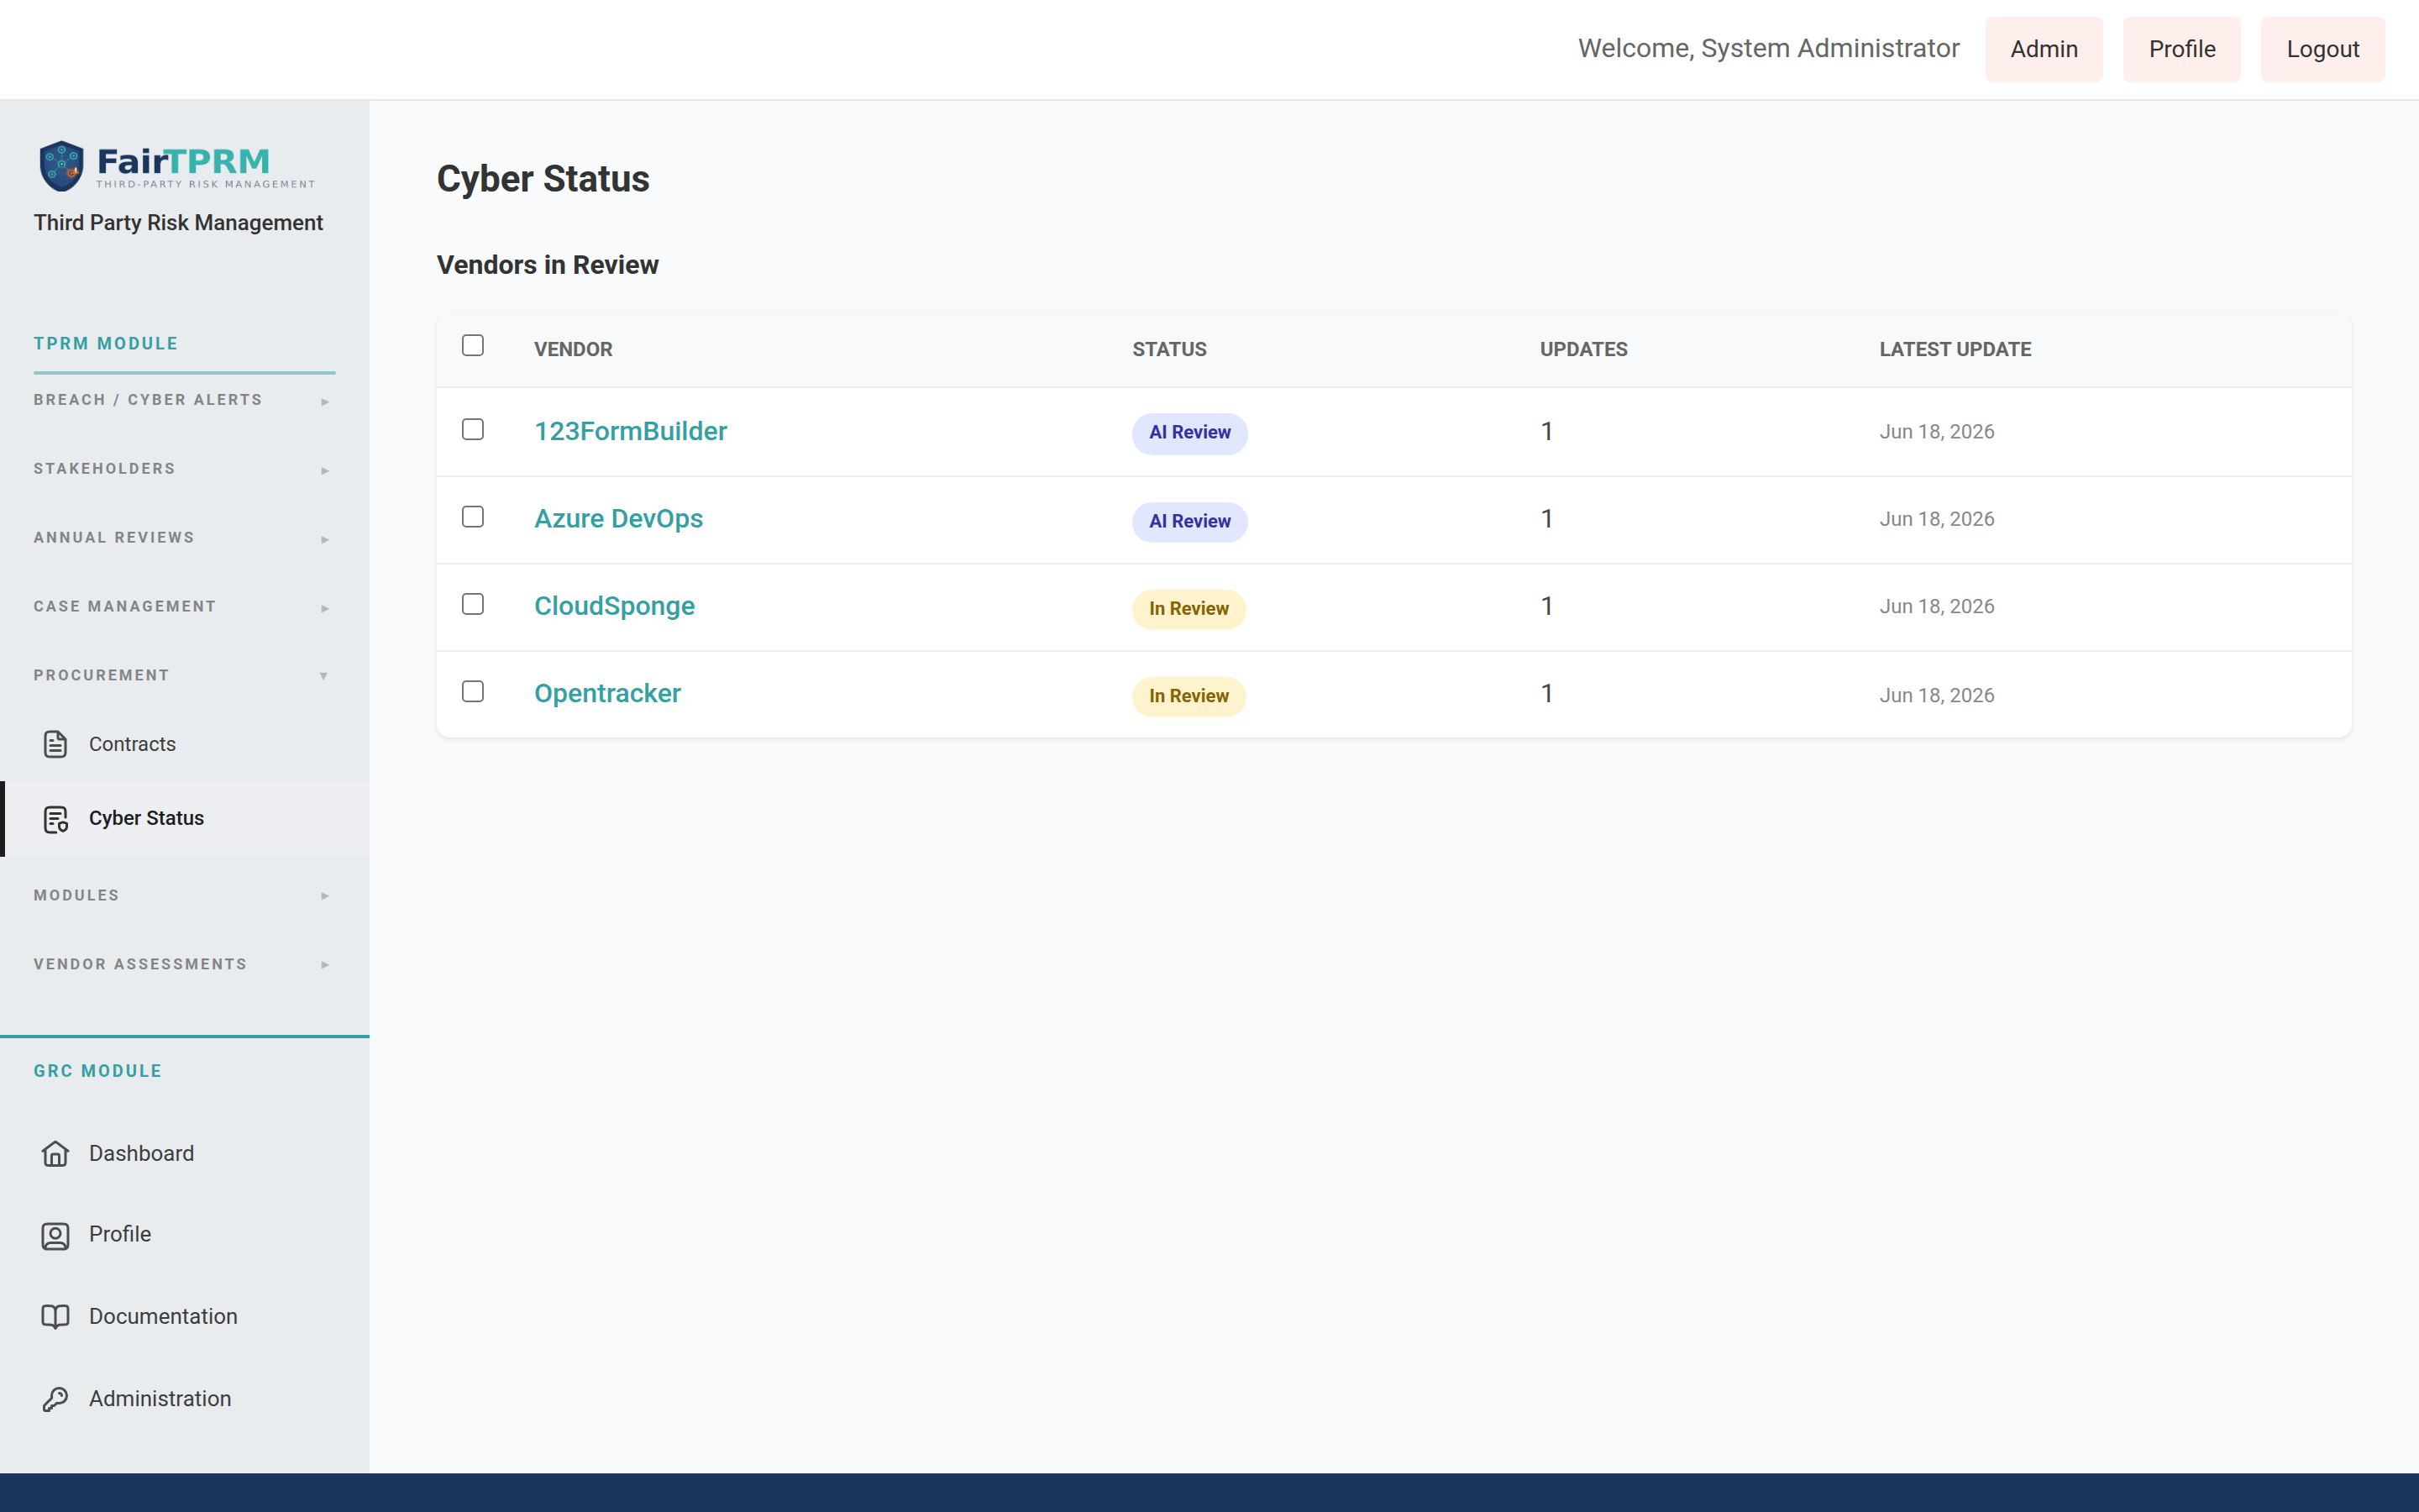Click the Updates column header

(x=1583, y=349)
